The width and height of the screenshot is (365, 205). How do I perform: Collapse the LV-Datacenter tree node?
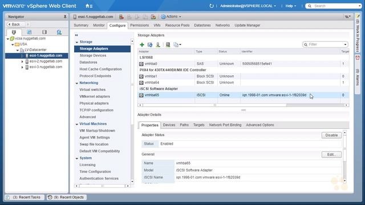point(18,50)
